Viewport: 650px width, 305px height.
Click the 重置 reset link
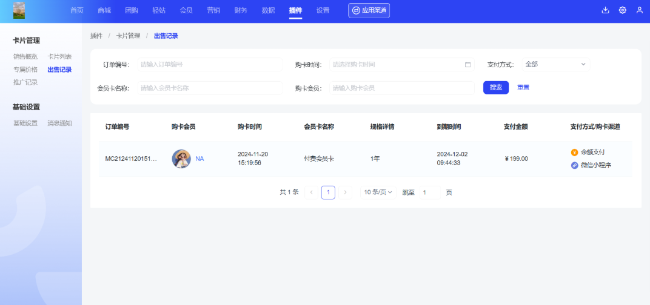click(x=523, y=88)
